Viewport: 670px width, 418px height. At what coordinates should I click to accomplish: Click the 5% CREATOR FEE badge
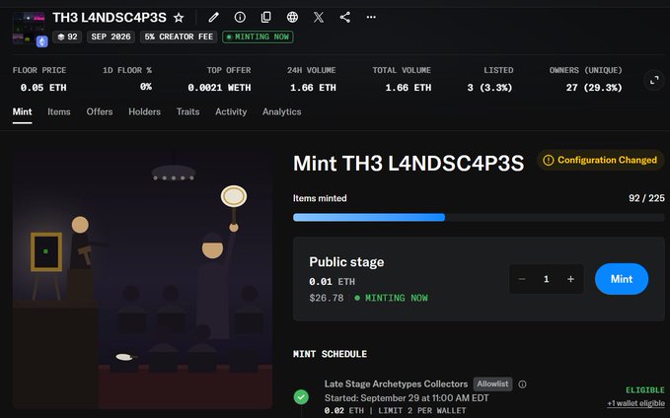click(179, 37)
